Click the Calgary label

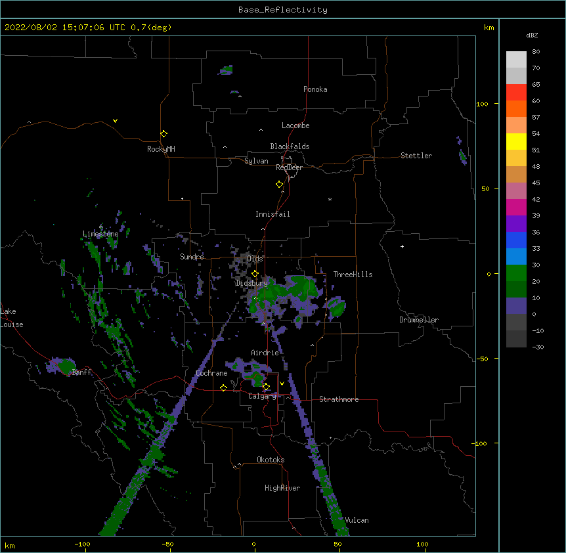[x=262, y=396]
